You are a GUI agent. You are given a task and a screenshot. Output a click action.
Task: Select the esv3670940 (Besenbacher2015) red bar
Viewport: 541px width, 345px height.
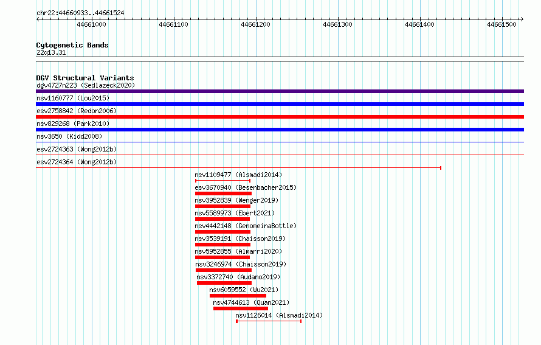tap(223, 193)
